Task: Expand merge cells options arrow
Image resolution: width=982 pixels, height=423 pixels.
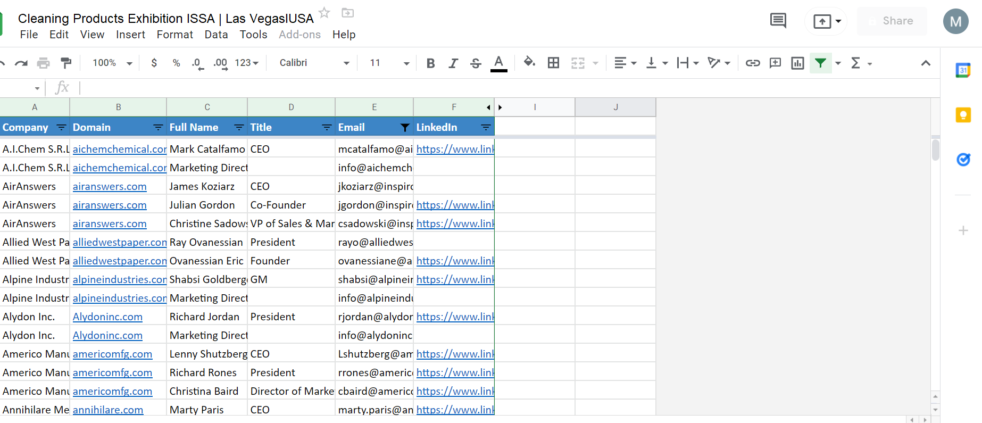Action: pos(595,63)
